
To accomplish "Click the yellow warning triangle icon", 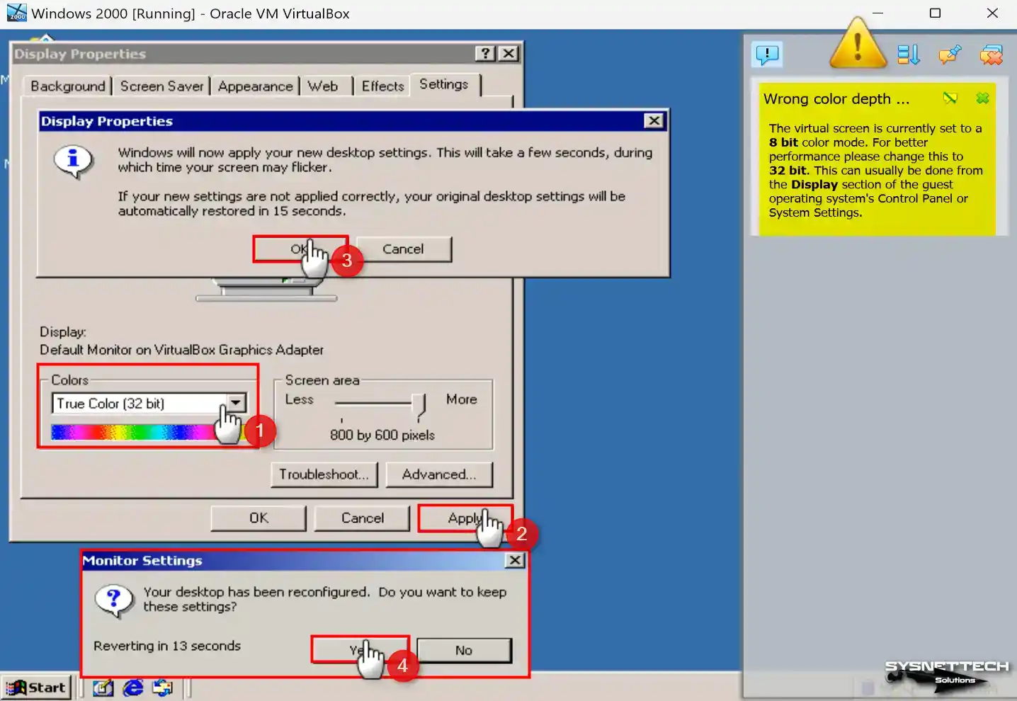I will [x=858, y=44].
